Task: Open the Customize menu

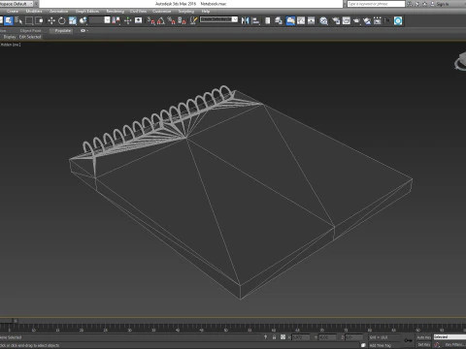Action: (x=161, y=11)
